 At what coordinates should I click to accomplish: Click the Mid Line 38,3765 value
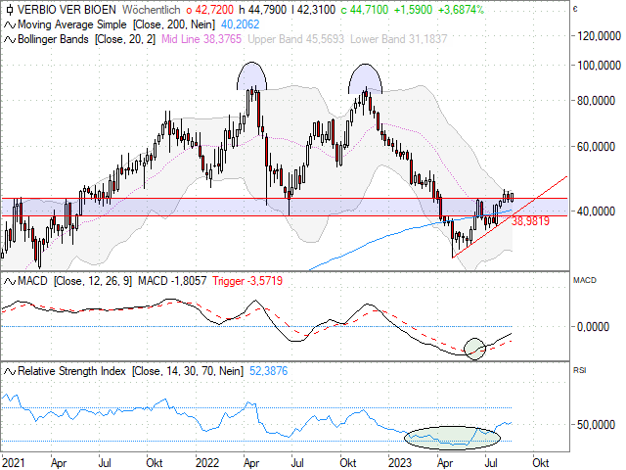point(201,39)
